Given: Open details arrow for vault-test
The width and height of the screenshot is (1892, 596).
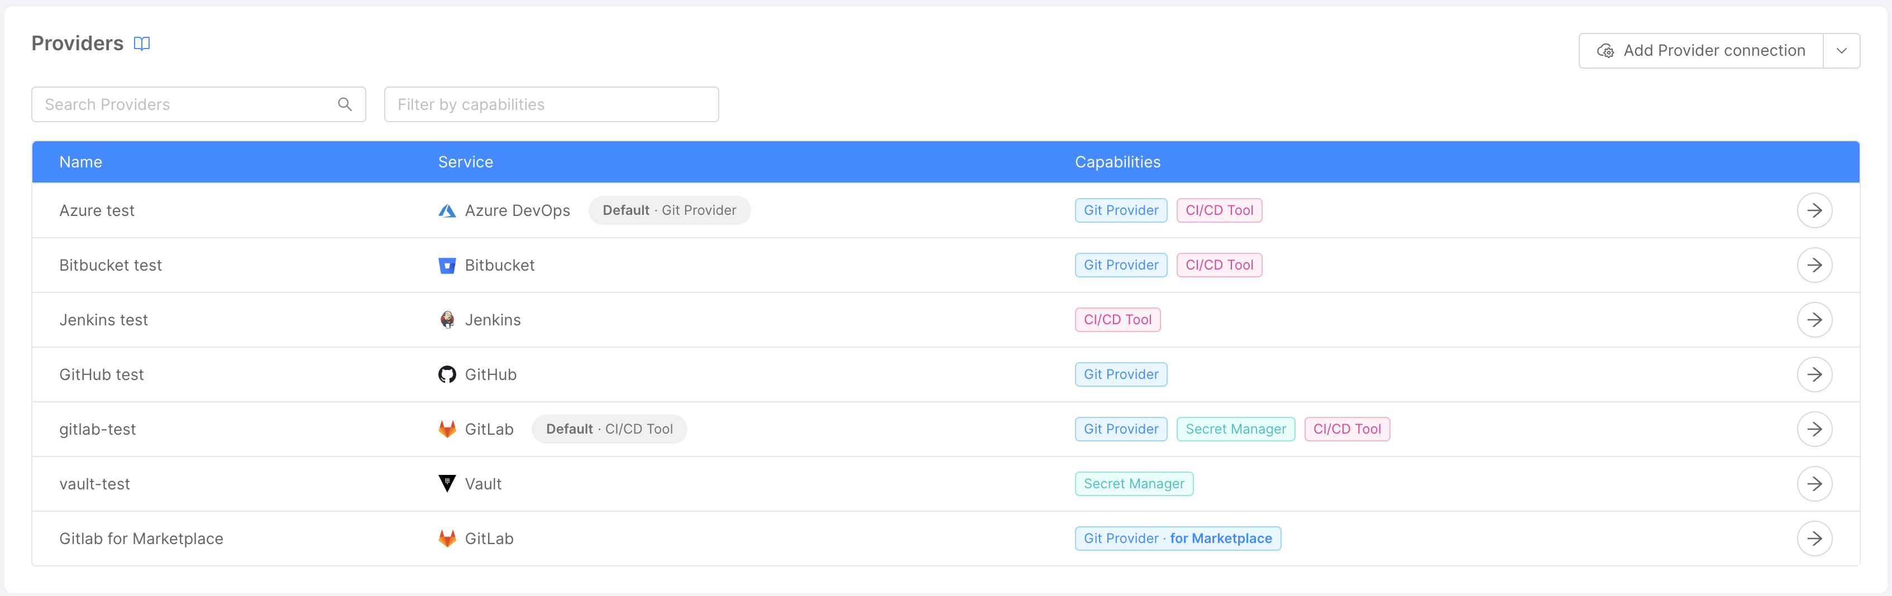Looking at the screenshot, I should [1815, 483].
